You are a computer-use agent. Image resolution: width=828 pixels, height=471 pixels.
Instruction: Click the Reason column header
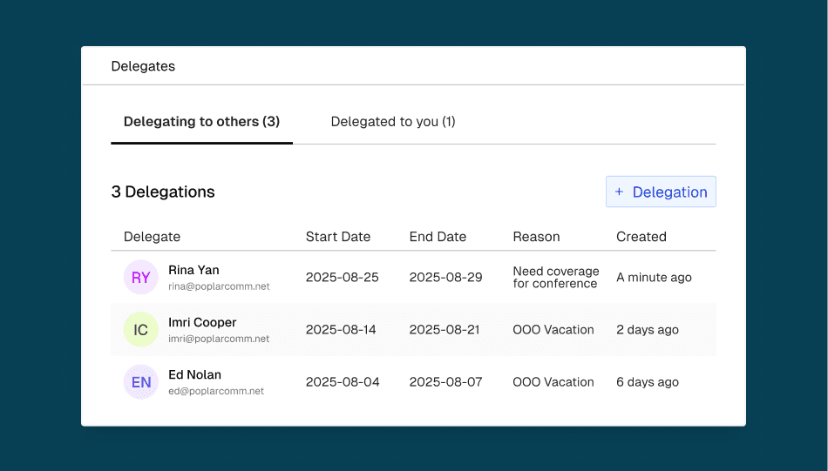(536, 237)
